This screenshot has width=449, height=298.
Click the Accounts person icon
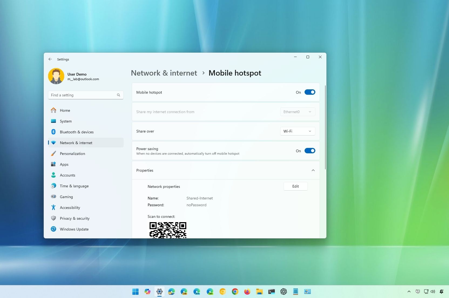point(53,175)
